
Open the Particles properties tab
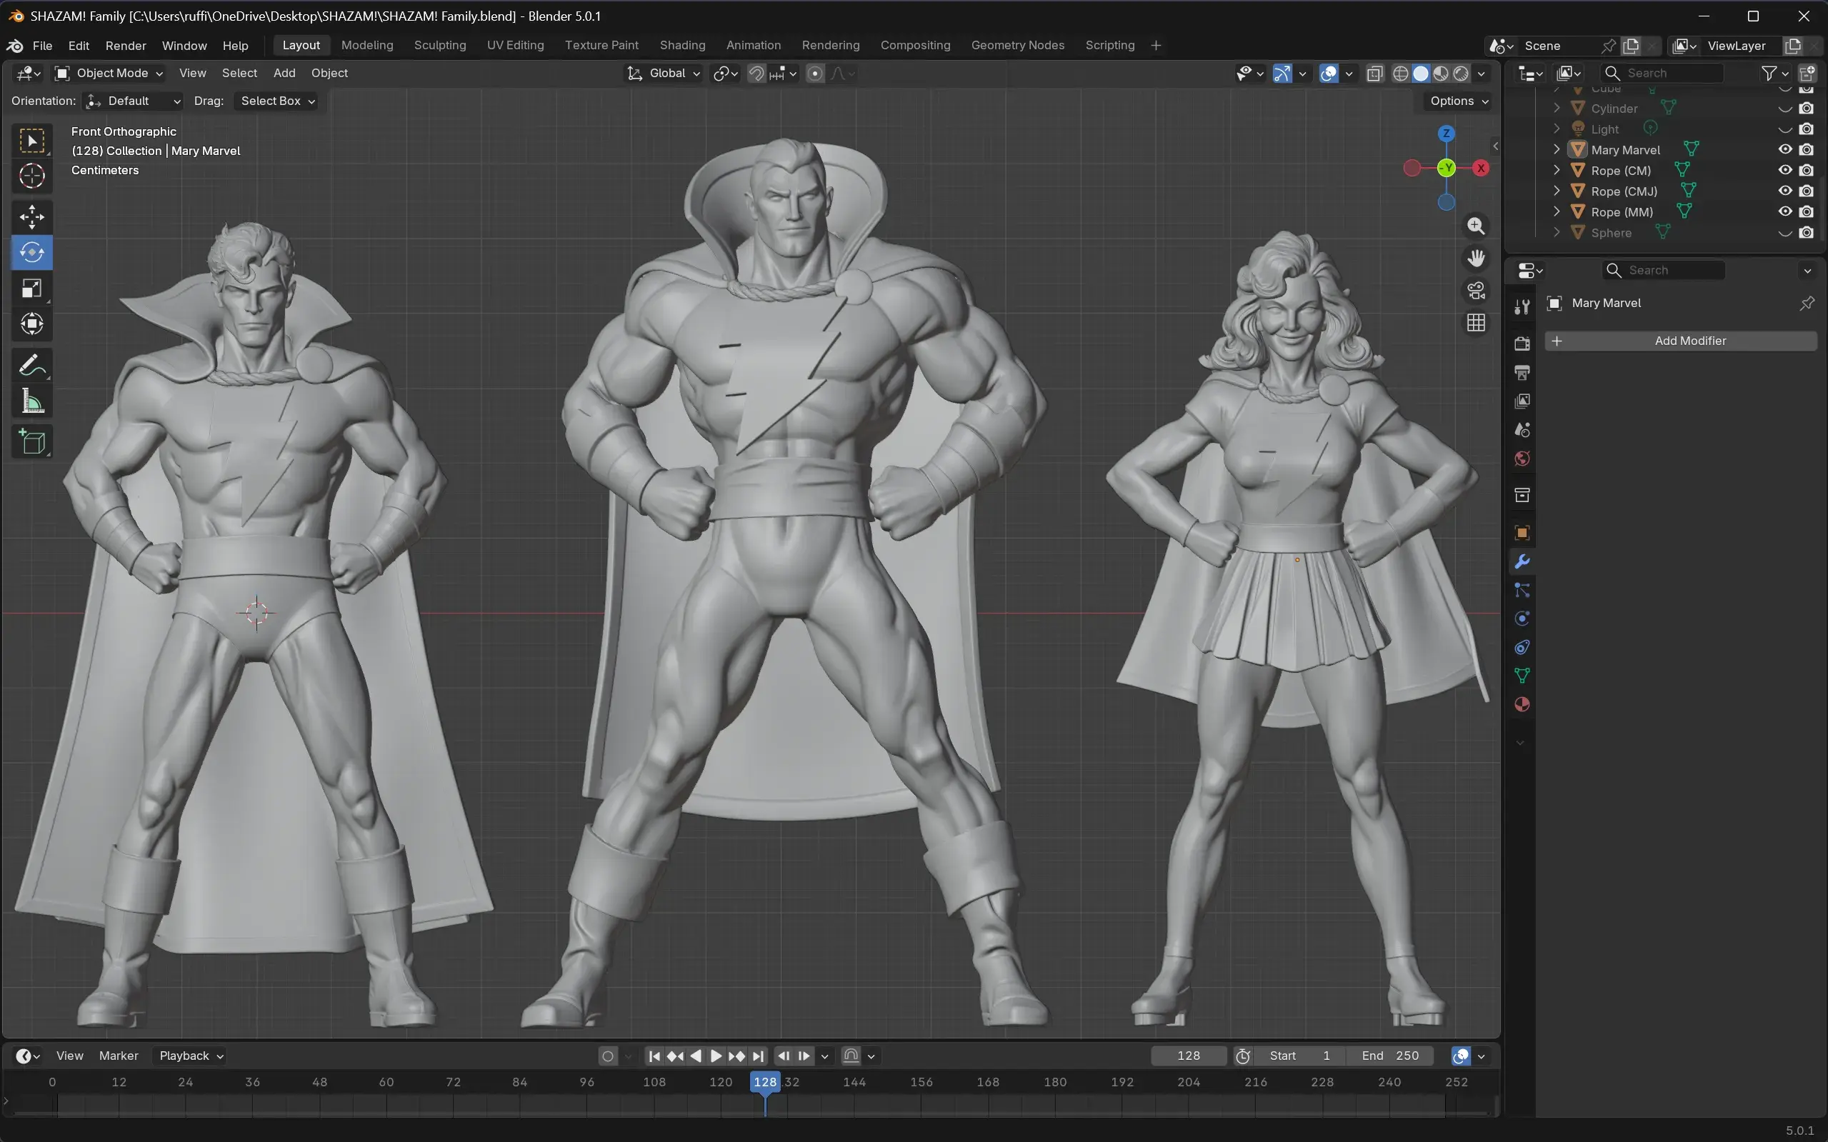(x=1522, y=590)
